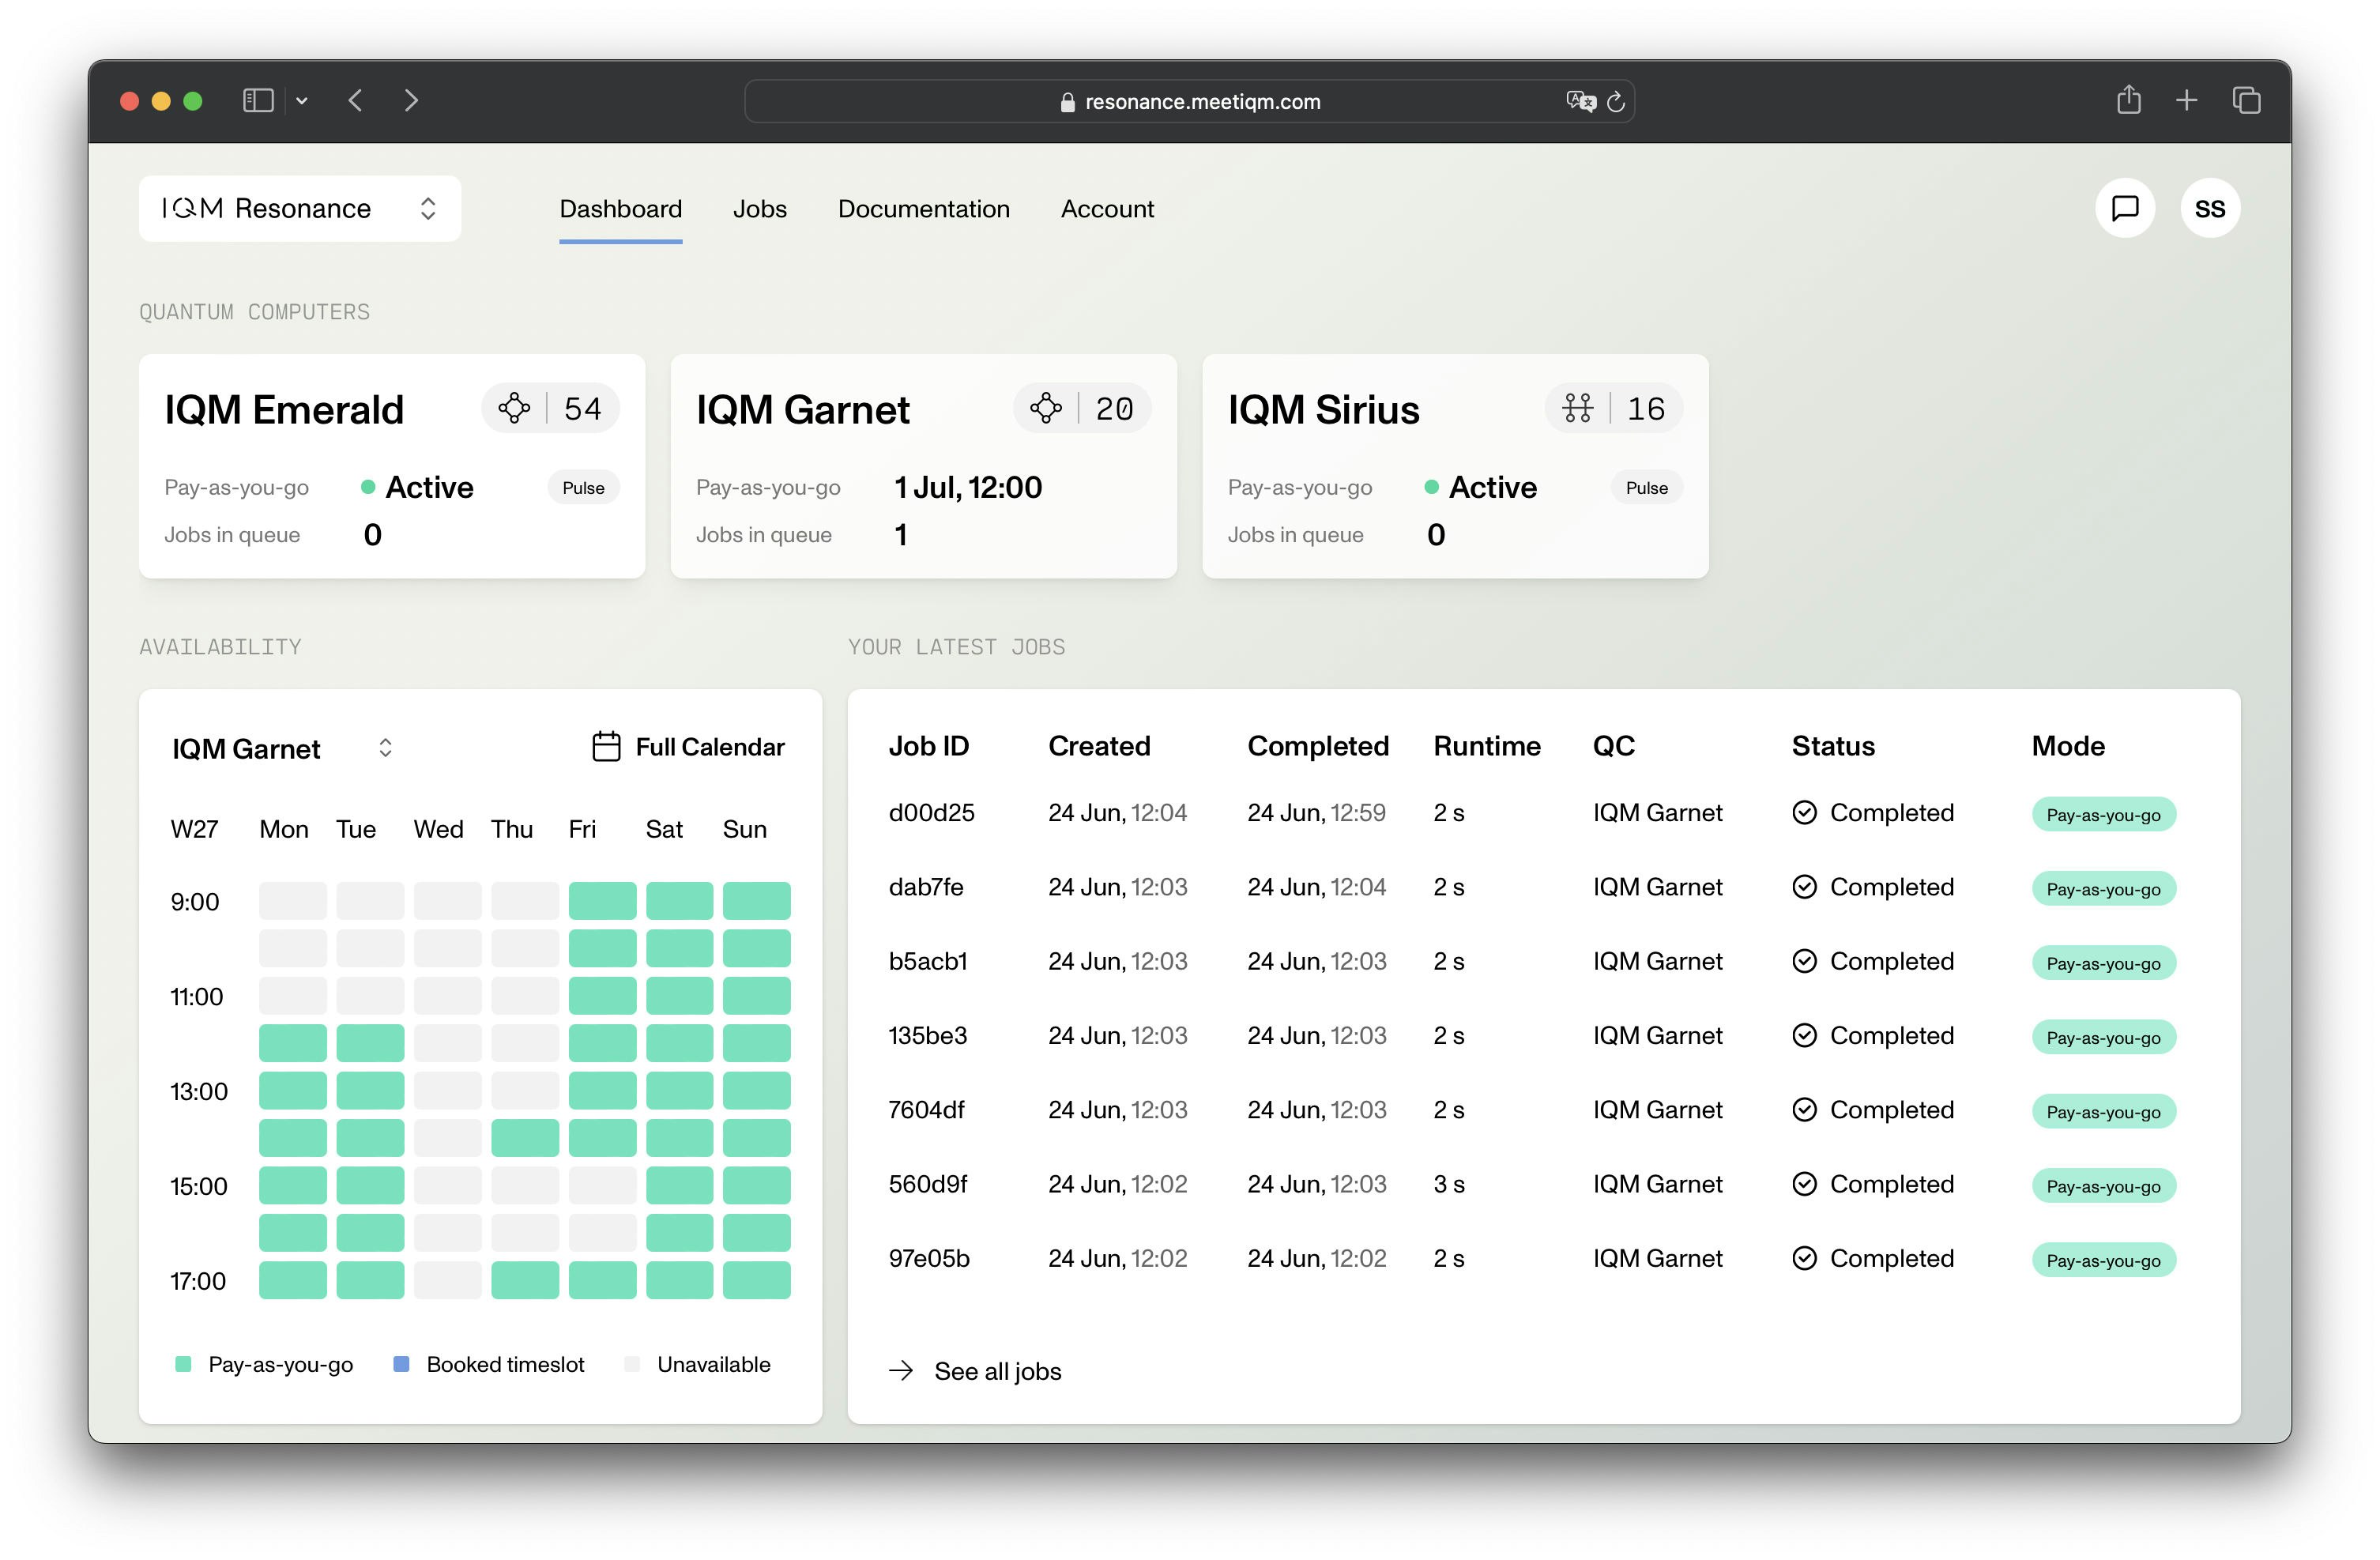Select Monday 13:00 availability slot
2380x1560 pixels.
tap(293, 1090)
